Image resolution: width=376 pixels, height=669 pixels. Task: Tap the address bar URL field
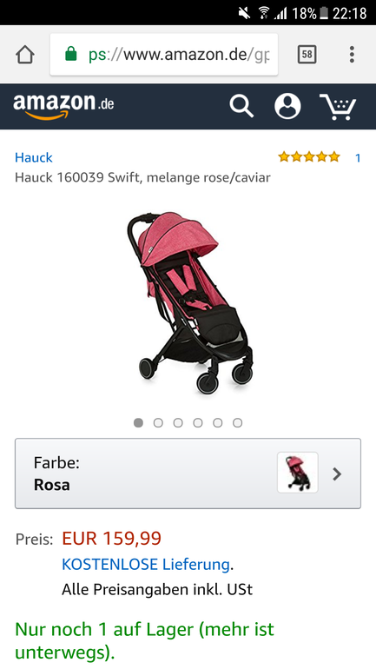pyautogui.click(x=164, y=55)
